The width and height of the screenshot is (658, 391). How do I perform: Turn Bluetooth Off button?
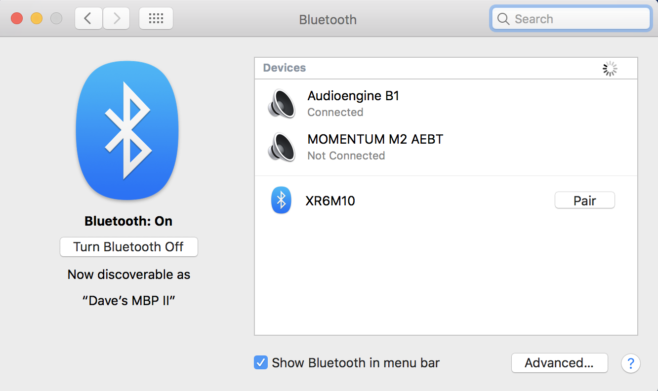128,247
